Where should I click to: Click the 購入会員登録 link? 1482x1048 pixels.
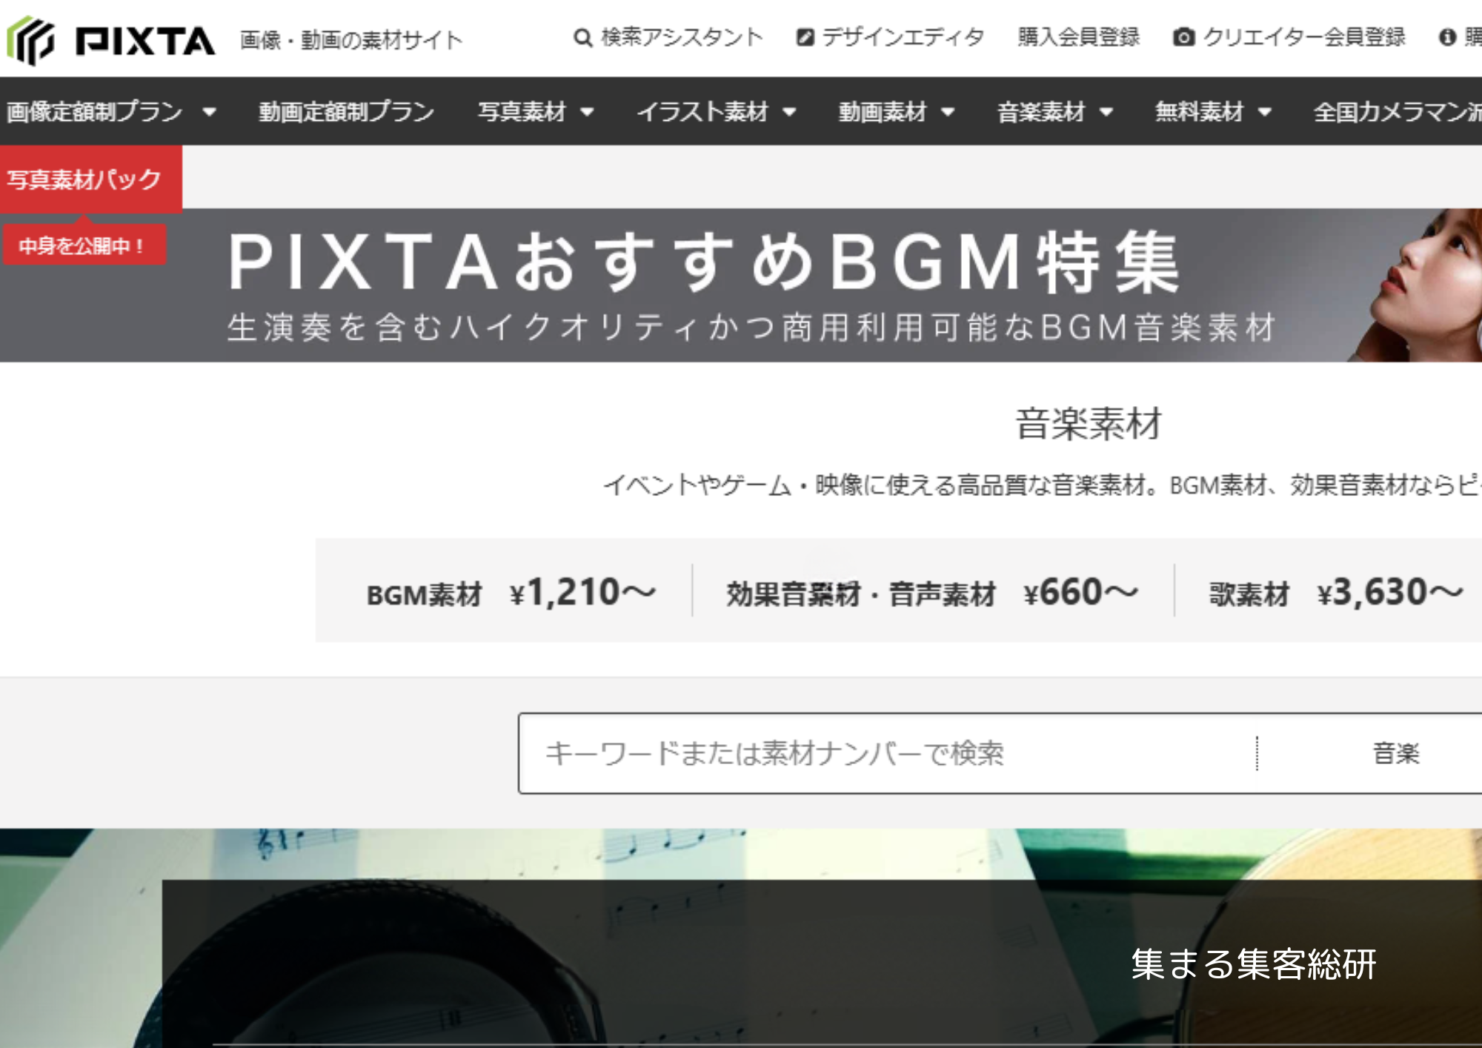point(1079,36)
